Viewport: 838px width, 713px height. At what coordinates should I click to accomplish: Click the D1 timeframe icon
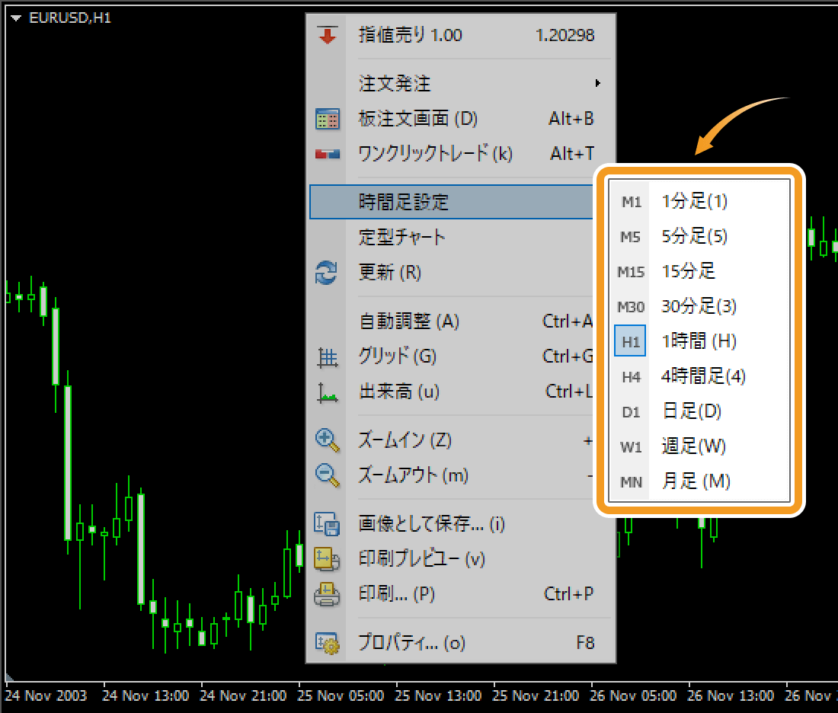click(631, 412)
